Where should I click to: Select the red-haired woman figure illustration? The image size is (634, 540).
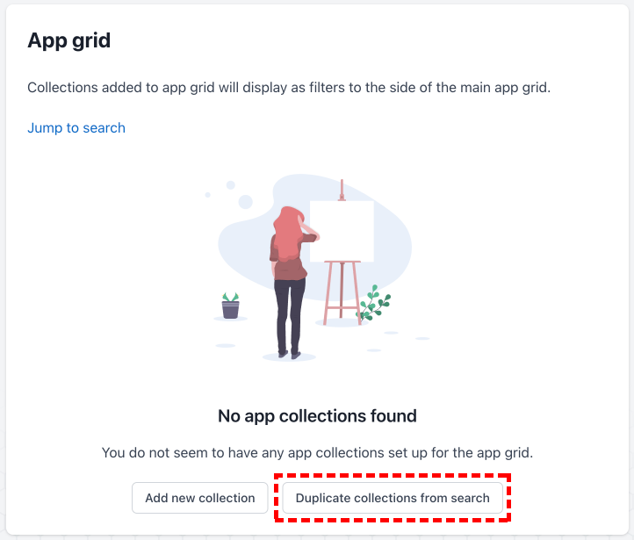292,282
